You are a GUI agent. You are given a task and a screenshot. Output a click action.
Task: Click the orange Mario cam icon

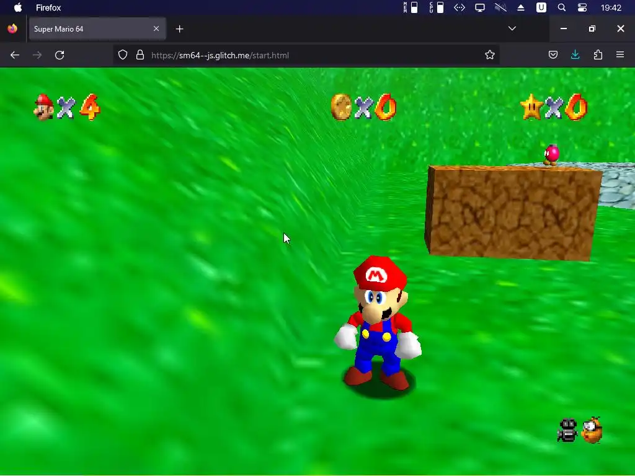click(592, 430)
